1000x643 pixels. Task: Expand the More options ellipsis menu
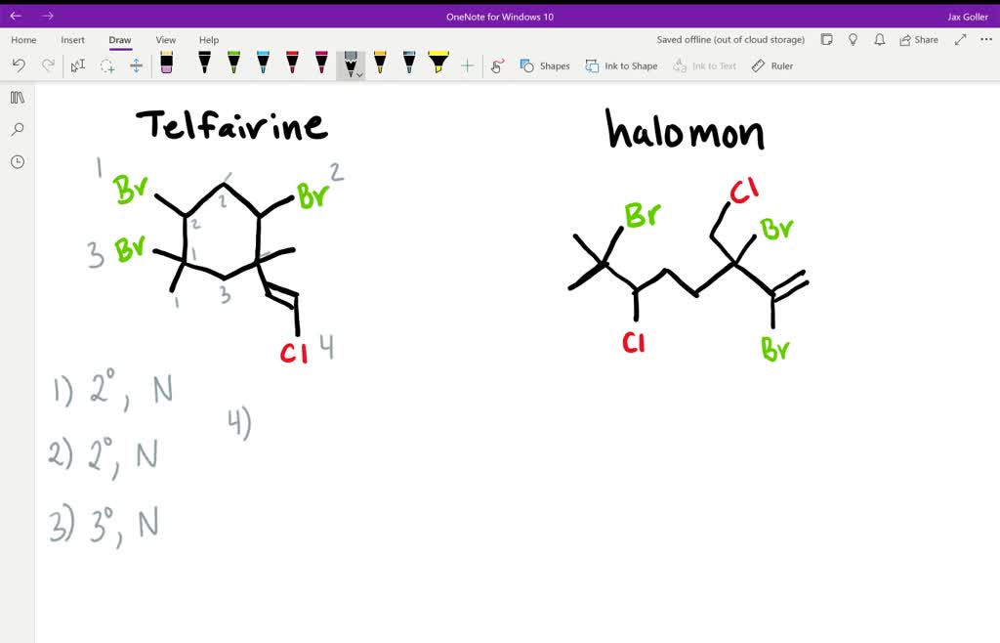[984, 40]
